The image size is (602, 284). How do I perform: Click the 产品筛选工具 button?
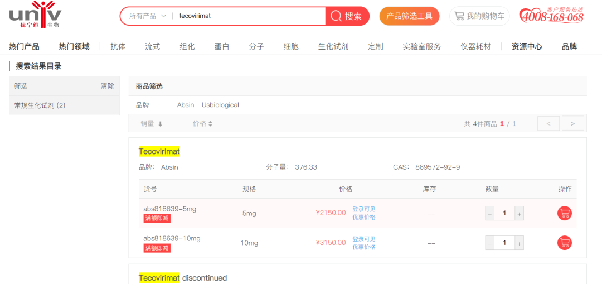[409, 16]
